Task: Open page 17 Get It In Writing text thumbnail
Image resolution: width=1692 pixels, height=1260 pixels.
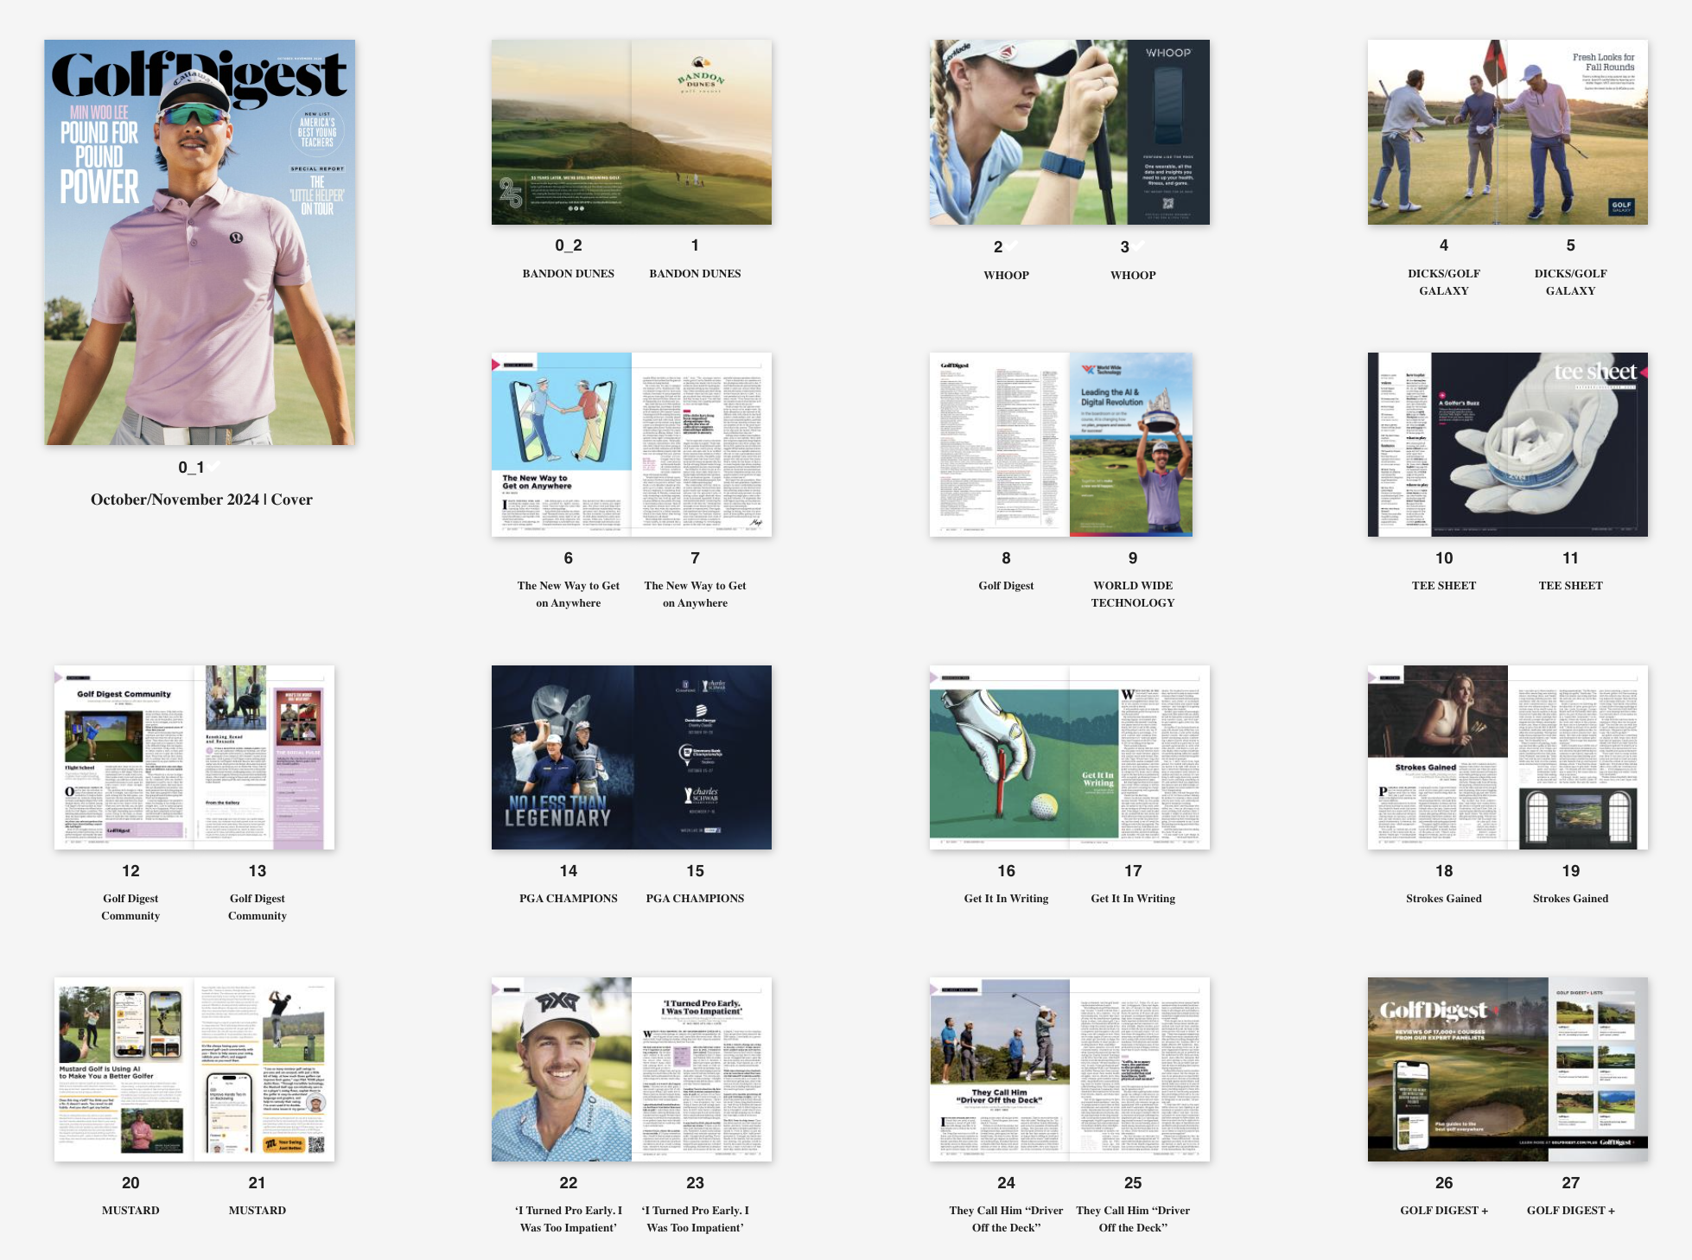Action: pos(1140,757)
